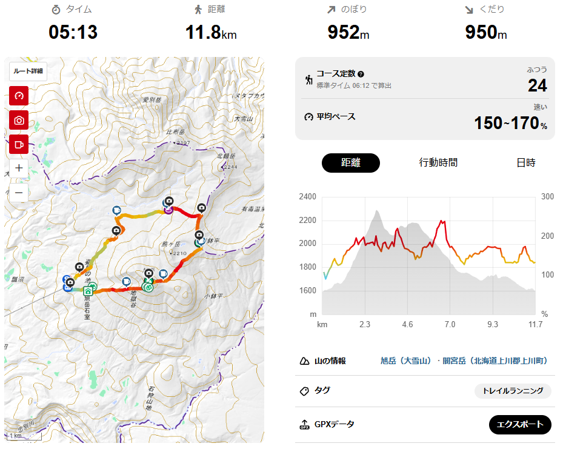
Task: Click the green hut icon at 旭岳石室
Action: point(88,291)
